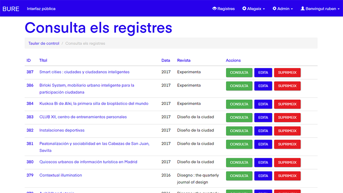Click the eye icon beside Registres

point(214,8)
